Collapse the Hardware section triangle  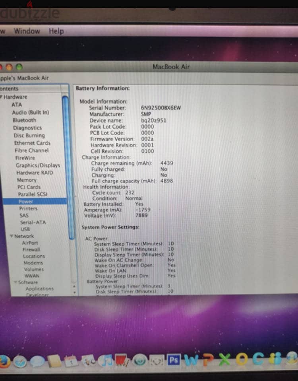[1, 97]
